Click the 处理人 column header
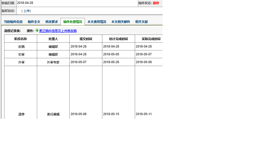254x165 pixels. pos(53,39)
